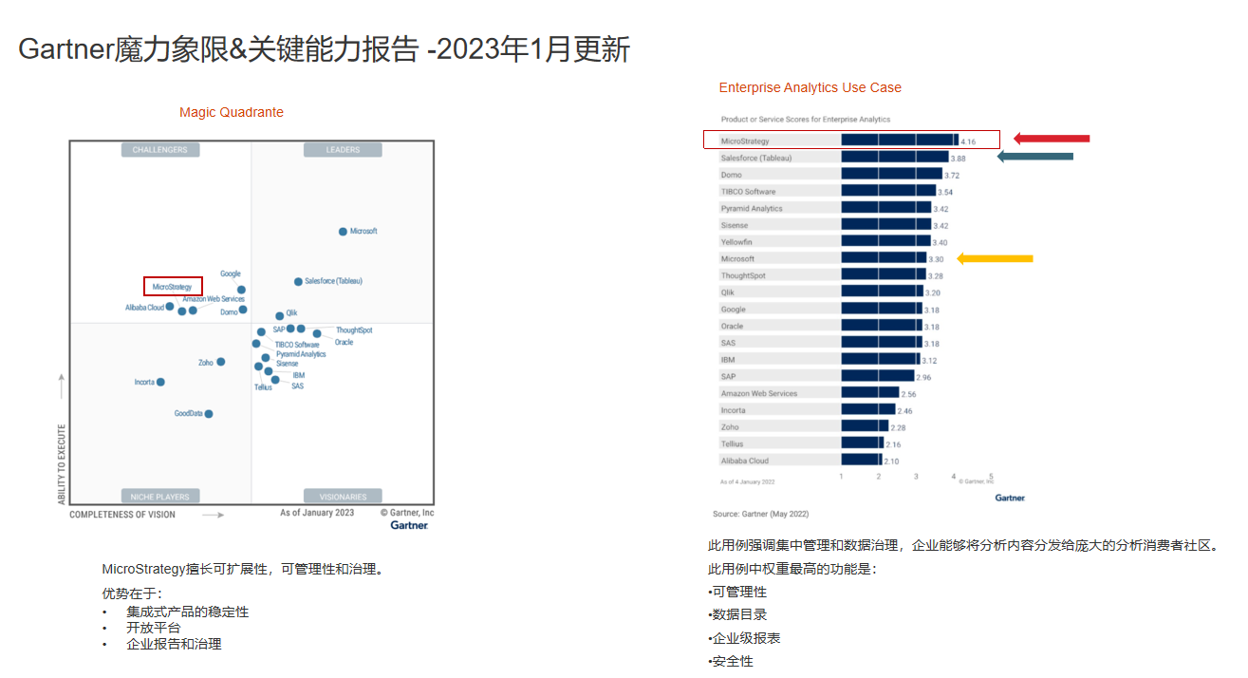The image size is (1248, 678).
Task: Click the Zoho dot in the Magic Quadrant
Action: click(220, 362)
